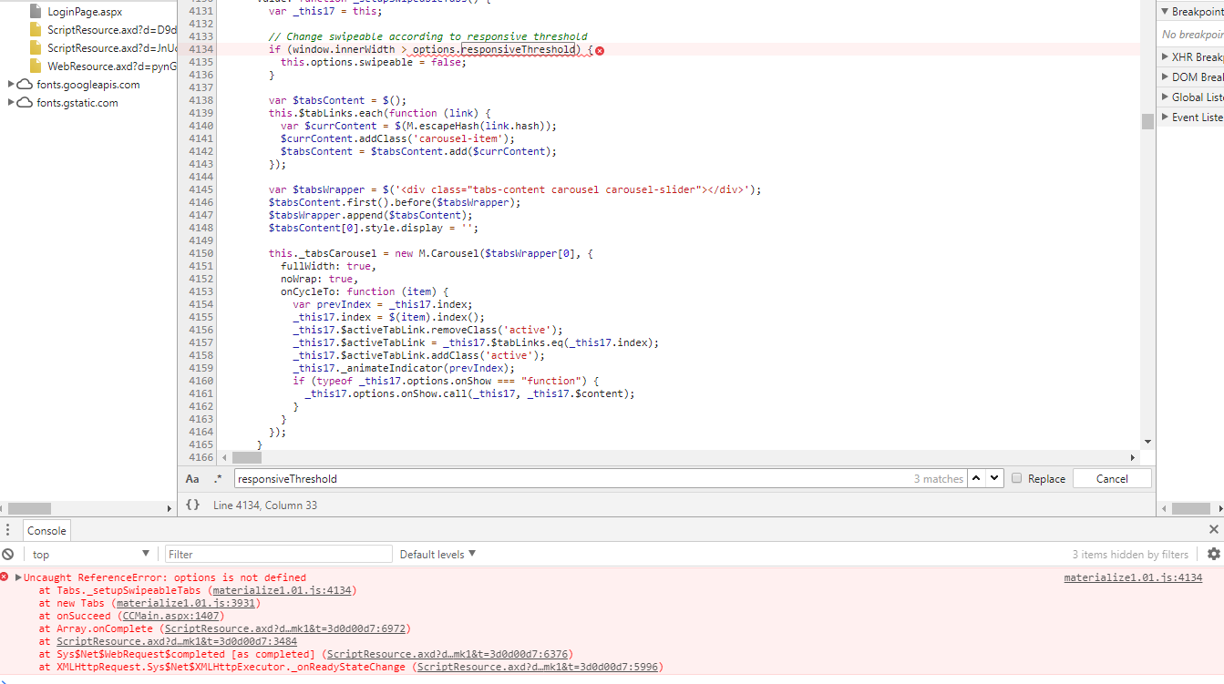Clear the console with the ban icon
1224x684 pixels.
[8, 554]
